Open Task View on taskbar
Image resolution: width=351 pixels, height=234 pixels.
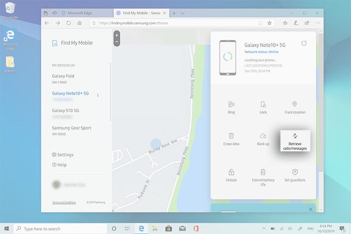(127, 228)
